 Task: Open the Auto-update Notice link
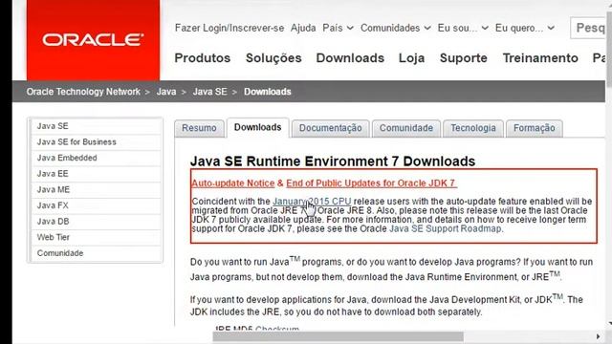pyautogui.click(x=233, y=183)
